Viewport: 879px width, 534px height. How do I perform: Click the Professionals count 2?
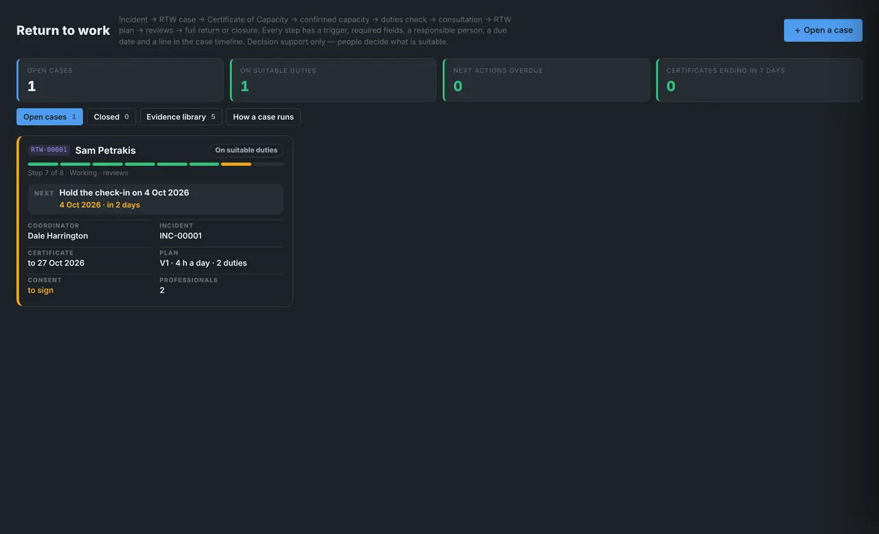tap(162, 290)
